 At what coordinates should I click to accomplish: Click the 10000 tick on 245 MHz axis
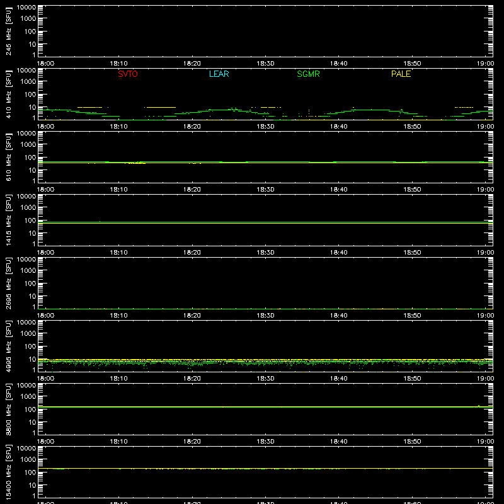(x=26, y=8)
